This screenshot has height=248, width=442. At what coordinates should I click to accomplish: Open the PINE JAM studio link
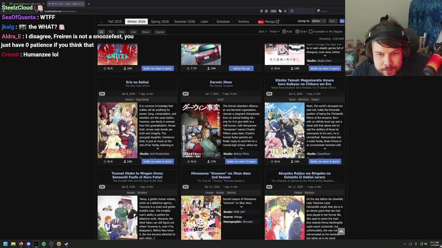pos(239,212)
